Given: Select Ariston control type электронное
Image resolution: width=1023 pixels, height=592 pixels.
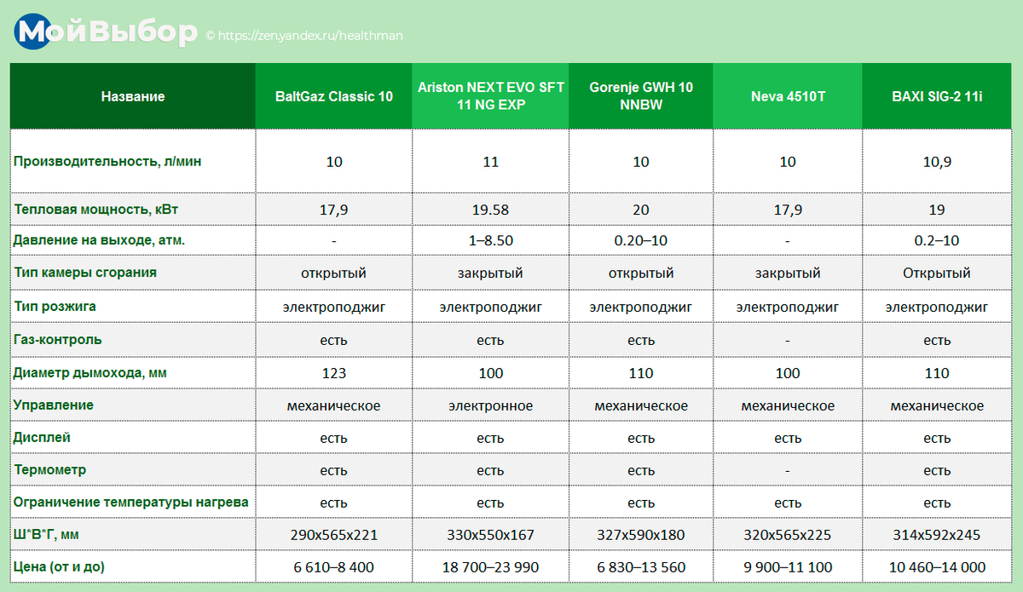Looking at the screenshot, I should (491, 406).
